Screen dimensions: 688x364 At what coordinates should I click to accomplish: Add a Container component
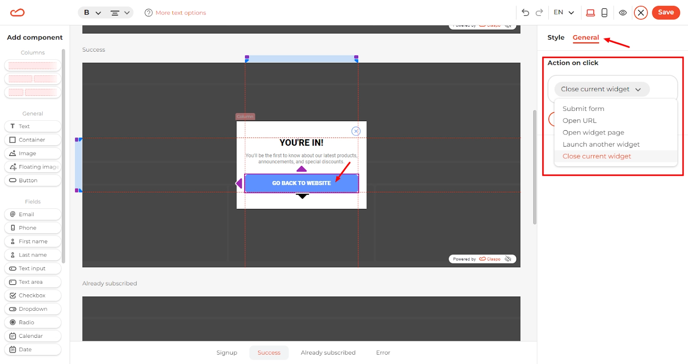click(33, 140)
